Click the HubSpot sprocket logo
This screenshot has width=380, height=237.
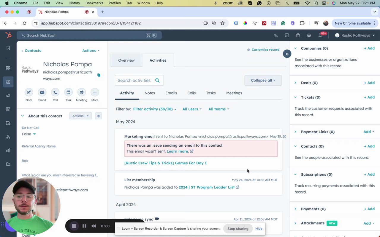(x=8, y=35)
